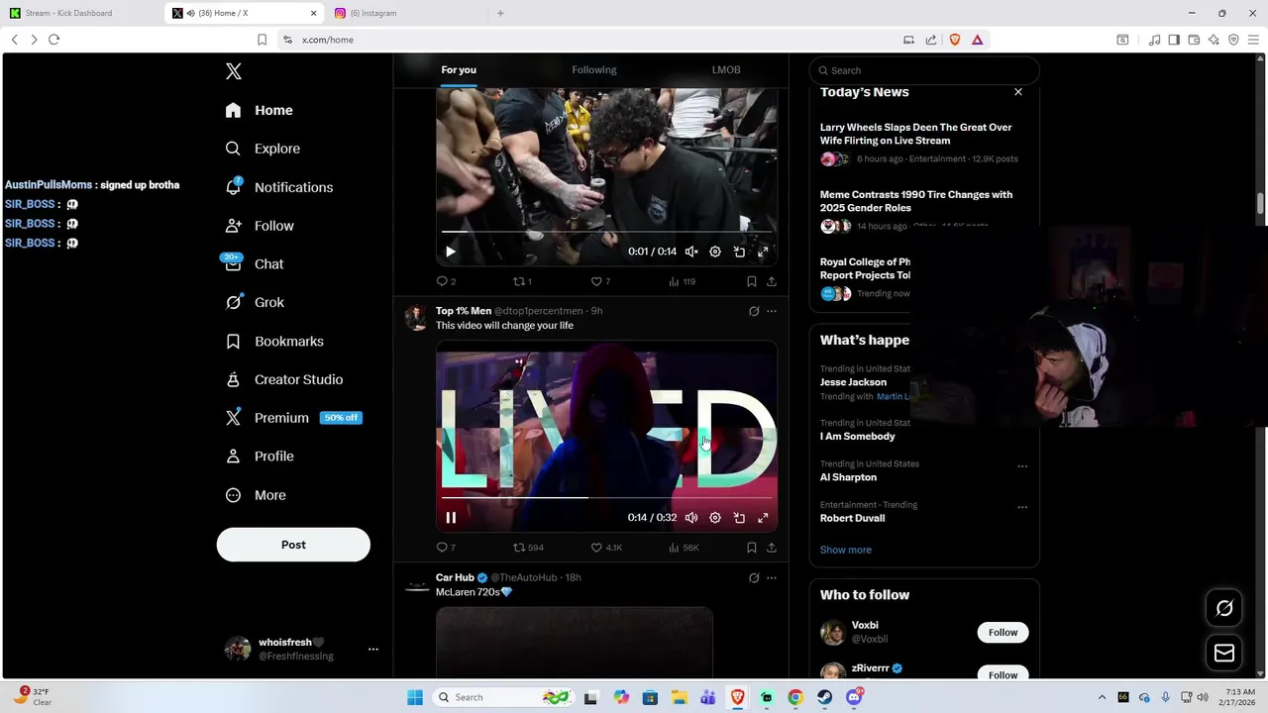Make top video fullscreen
1268x713 pixels.
(x=763, y=252)
